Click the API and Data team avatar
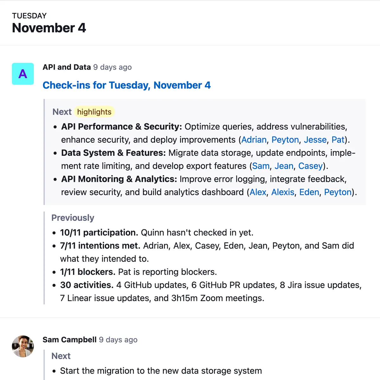 click(22, 74)
